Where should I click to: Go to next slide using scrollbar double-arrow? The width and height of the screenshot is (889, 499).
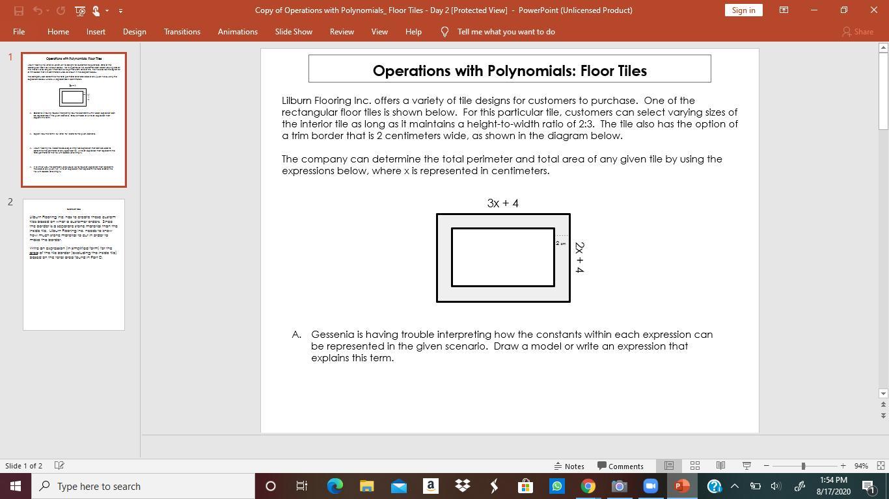pyautogui.click(x=883, y=415)
